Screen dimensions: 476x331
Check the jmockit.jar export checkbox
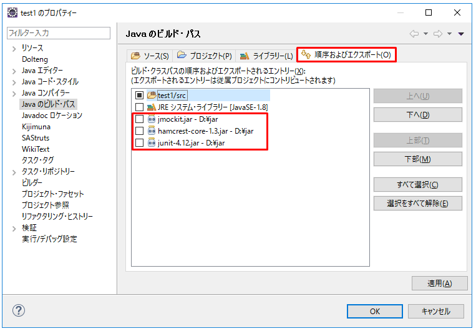click(139, 119)
